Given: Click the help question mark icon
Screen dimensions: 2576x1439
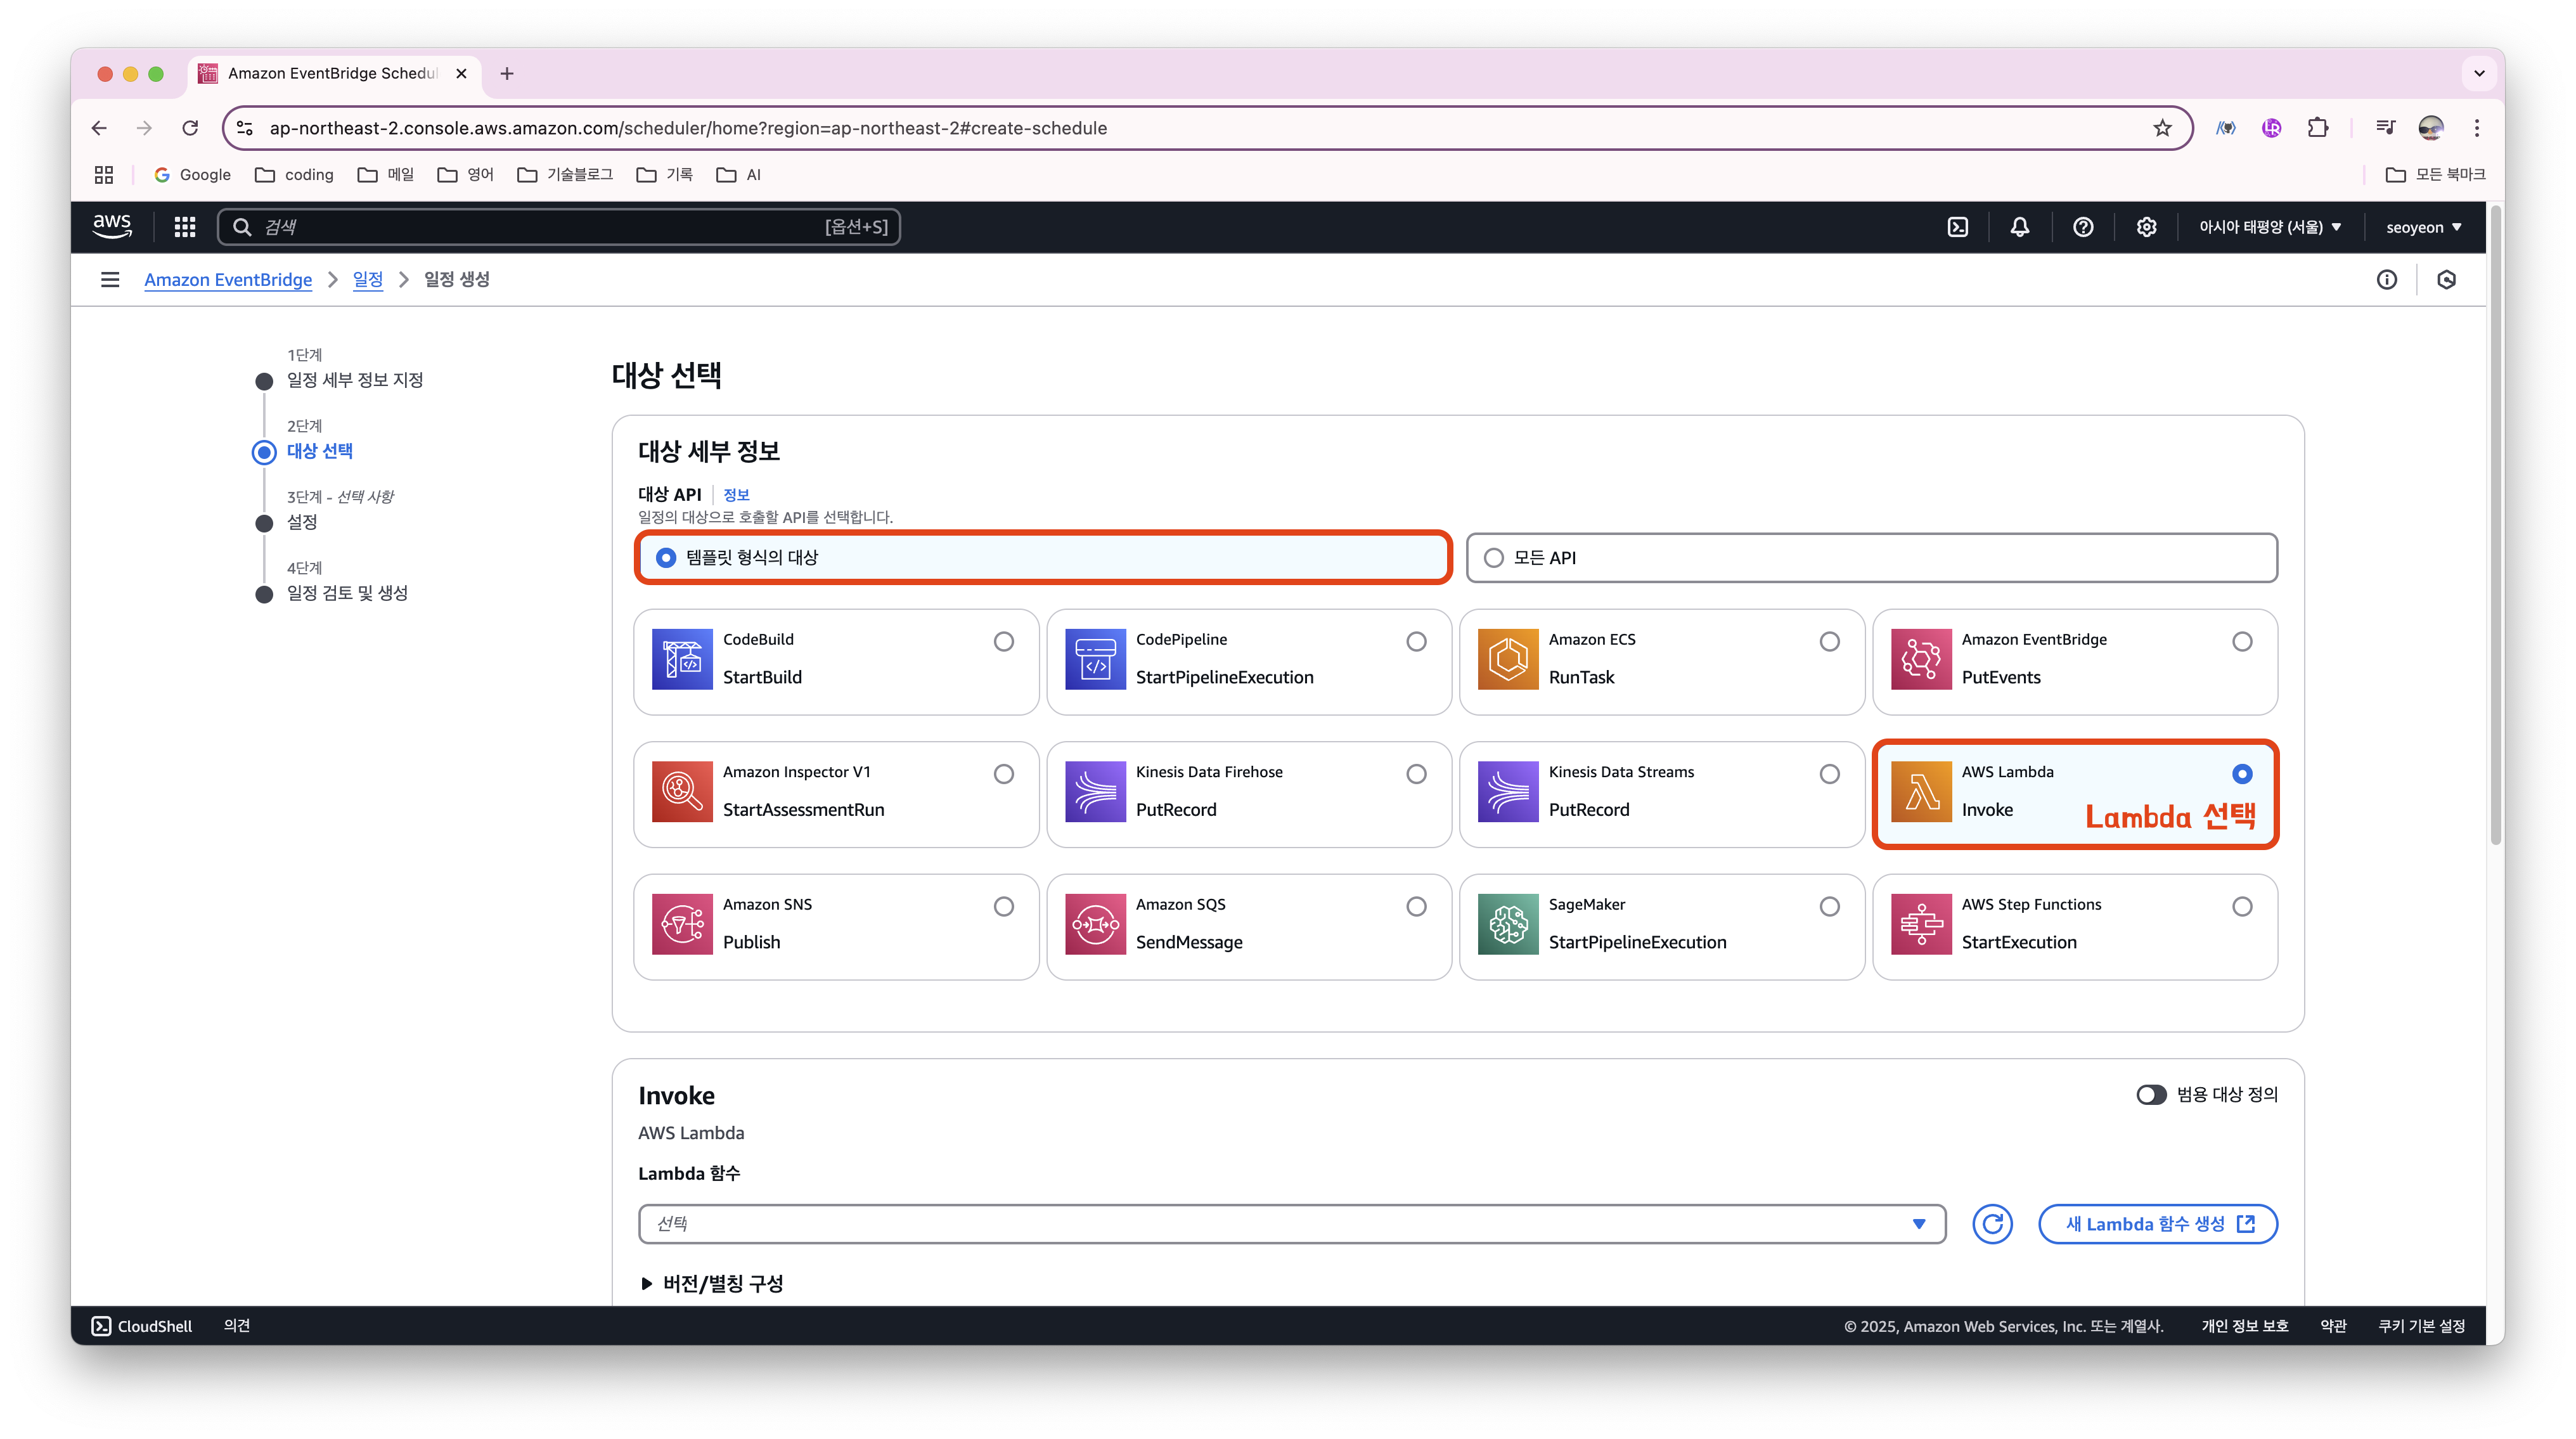Looking at the screenshot, I should (2083, 227).
